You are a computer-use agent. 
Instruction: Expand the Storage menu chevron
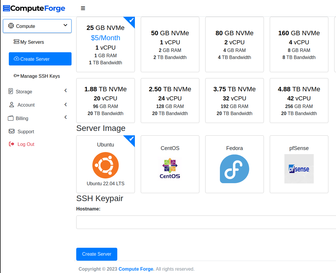(66, 91)
